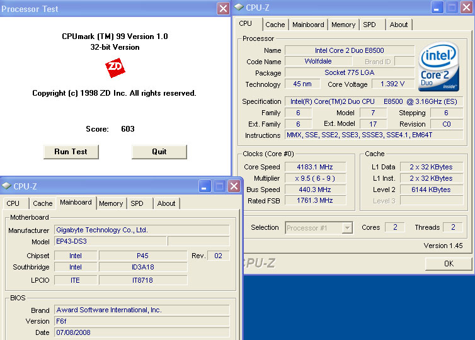Screen dimensions: 475x340
Task: Click the Intel Core 2 Duo logo badge
Action: click(438, 67)
